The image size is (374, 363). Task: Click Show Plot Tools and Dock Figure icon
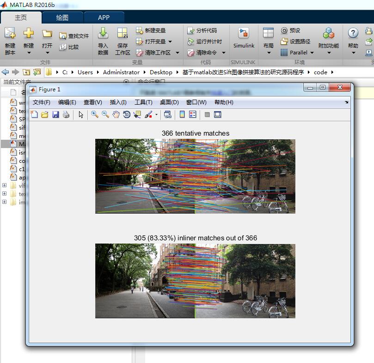(218, 115)
